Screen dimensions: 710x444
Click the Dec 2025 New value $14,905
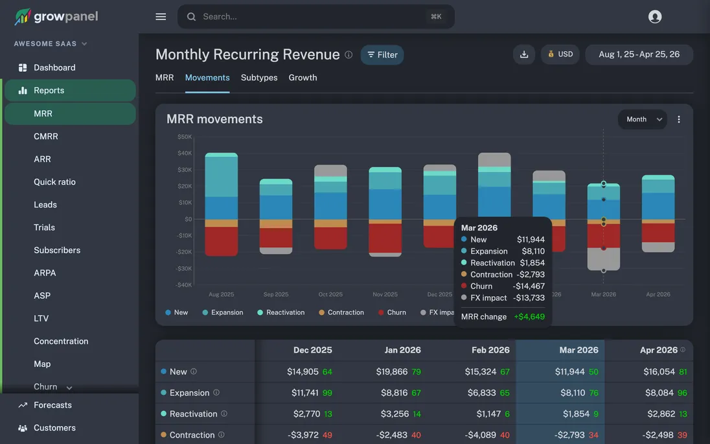[303, 371]
